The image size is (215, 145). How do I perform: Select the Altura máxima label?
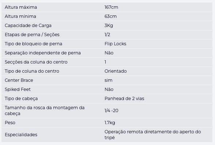coord(21,7)
